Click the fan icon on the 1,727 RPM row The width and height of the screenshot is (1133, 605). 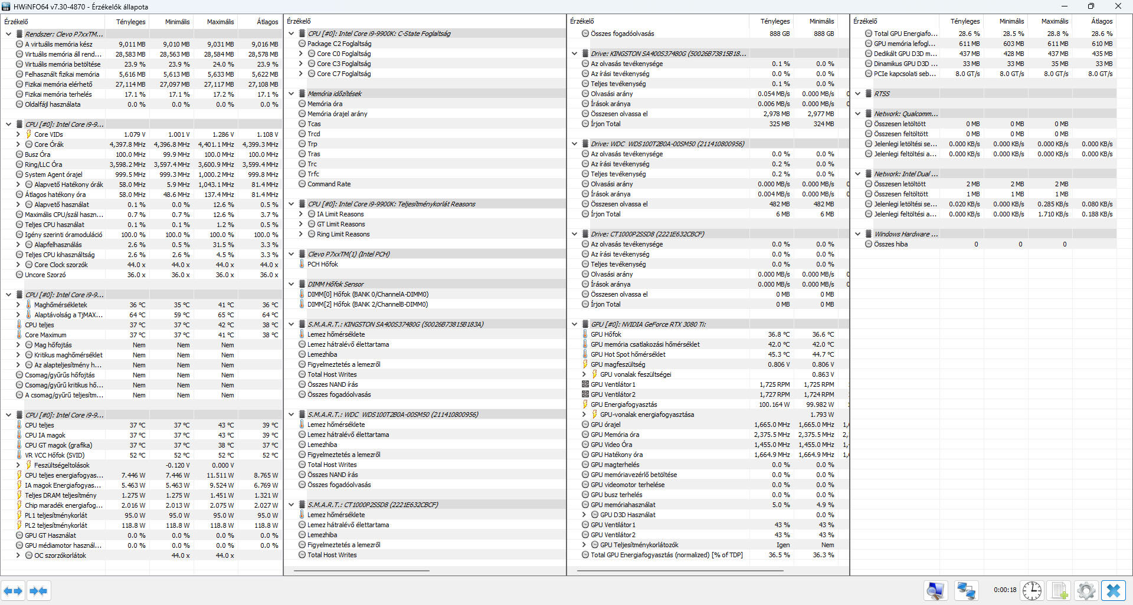click(x=585, y=394)
